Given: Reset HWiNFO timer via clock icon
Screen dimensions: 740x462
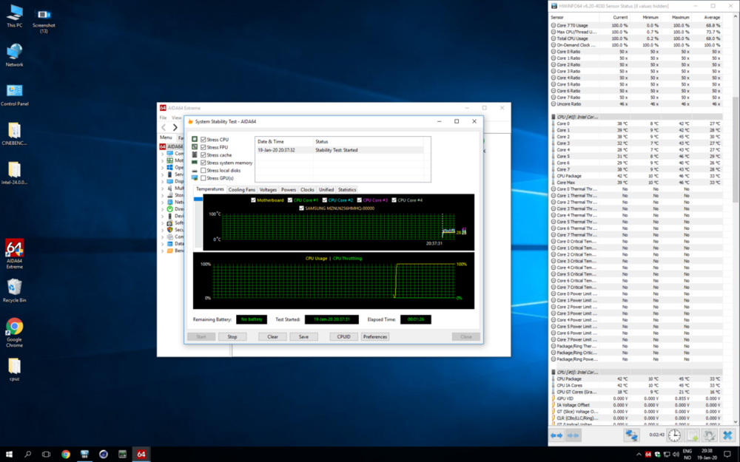Looking at the screenshot, I should point(674,435).
